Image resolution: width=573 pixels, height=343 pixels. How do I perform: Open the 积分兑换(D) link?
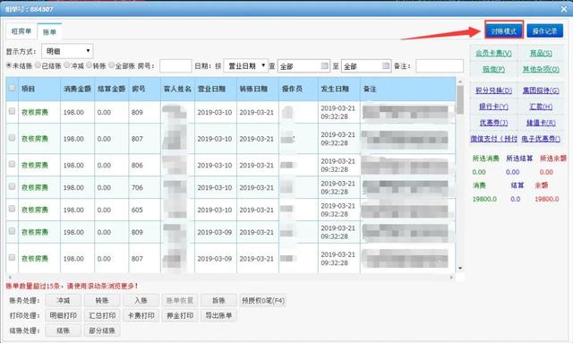[x=493, y=90]
